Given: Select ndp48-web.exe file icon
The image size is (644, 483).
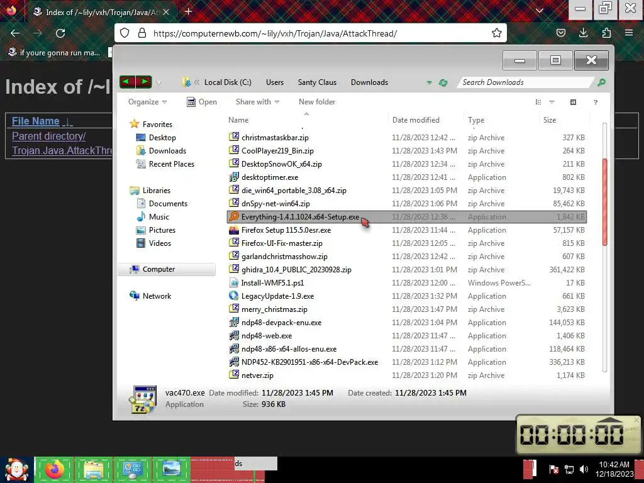Looking at the screenshot, I should [x=234, y=336].
